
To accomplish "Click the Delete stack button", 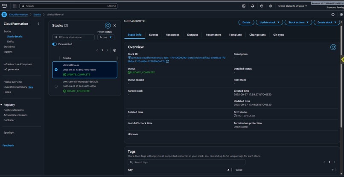I will click(246, 22).
